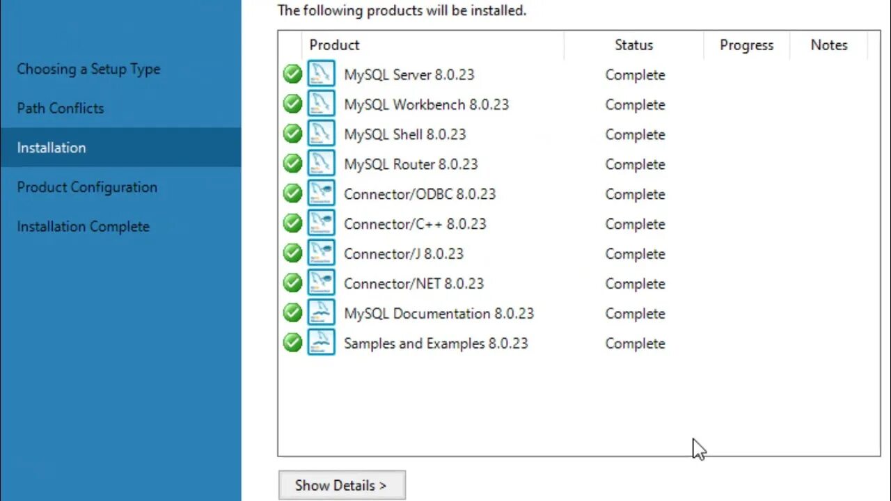
Task: Click Complete status for Connector/J
Action: point(635,255)
